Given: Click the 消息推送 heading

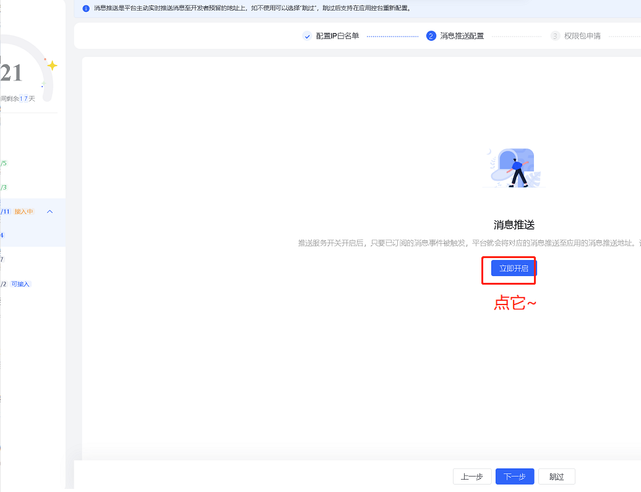Looking at the screenshot, I should pos(514,225).
